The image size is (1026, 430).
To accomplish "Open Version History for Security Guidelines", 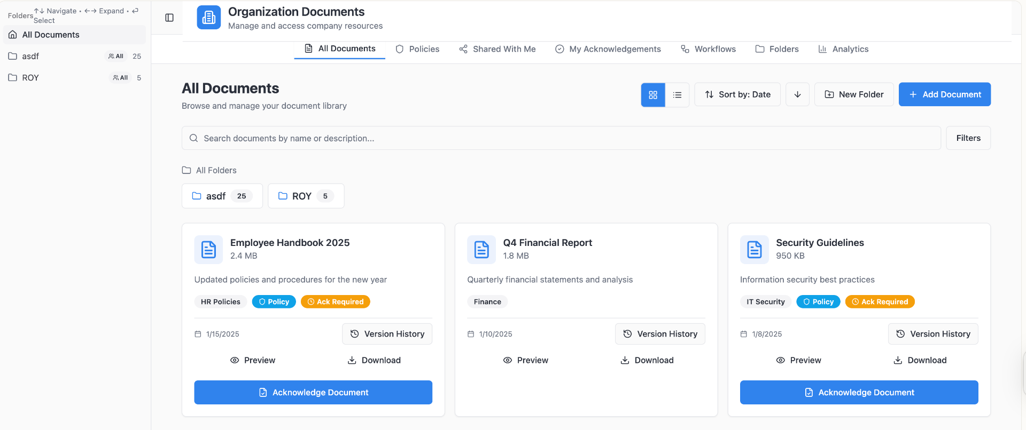I will [x=934, y=334].
